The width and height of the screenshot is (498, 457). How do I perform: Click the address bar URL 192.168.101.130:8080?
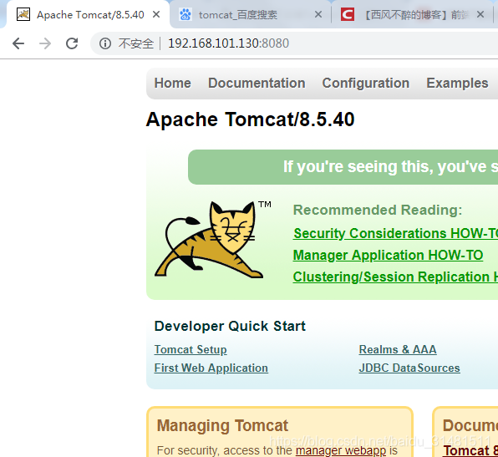tap(229, 43)
